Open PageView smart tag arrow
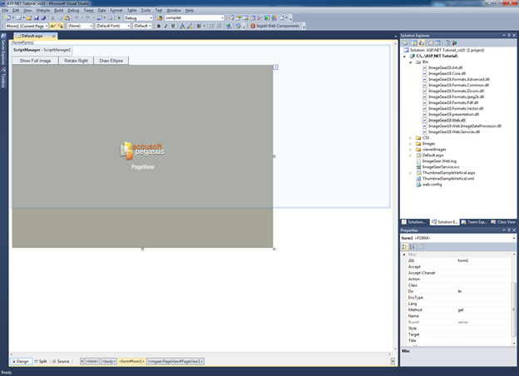This screenshot has width=519, height=376. tap(275, 67)
